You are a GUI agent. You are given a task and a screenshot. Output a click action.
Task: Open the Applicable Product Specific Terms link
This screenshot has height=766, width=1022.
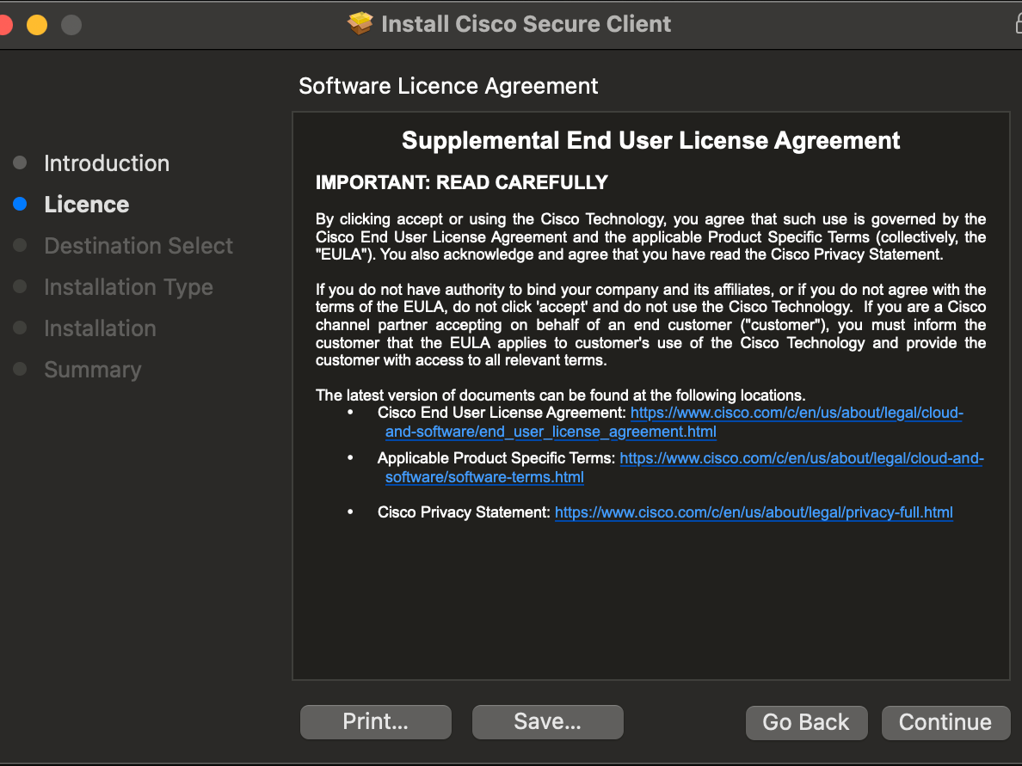800,459
